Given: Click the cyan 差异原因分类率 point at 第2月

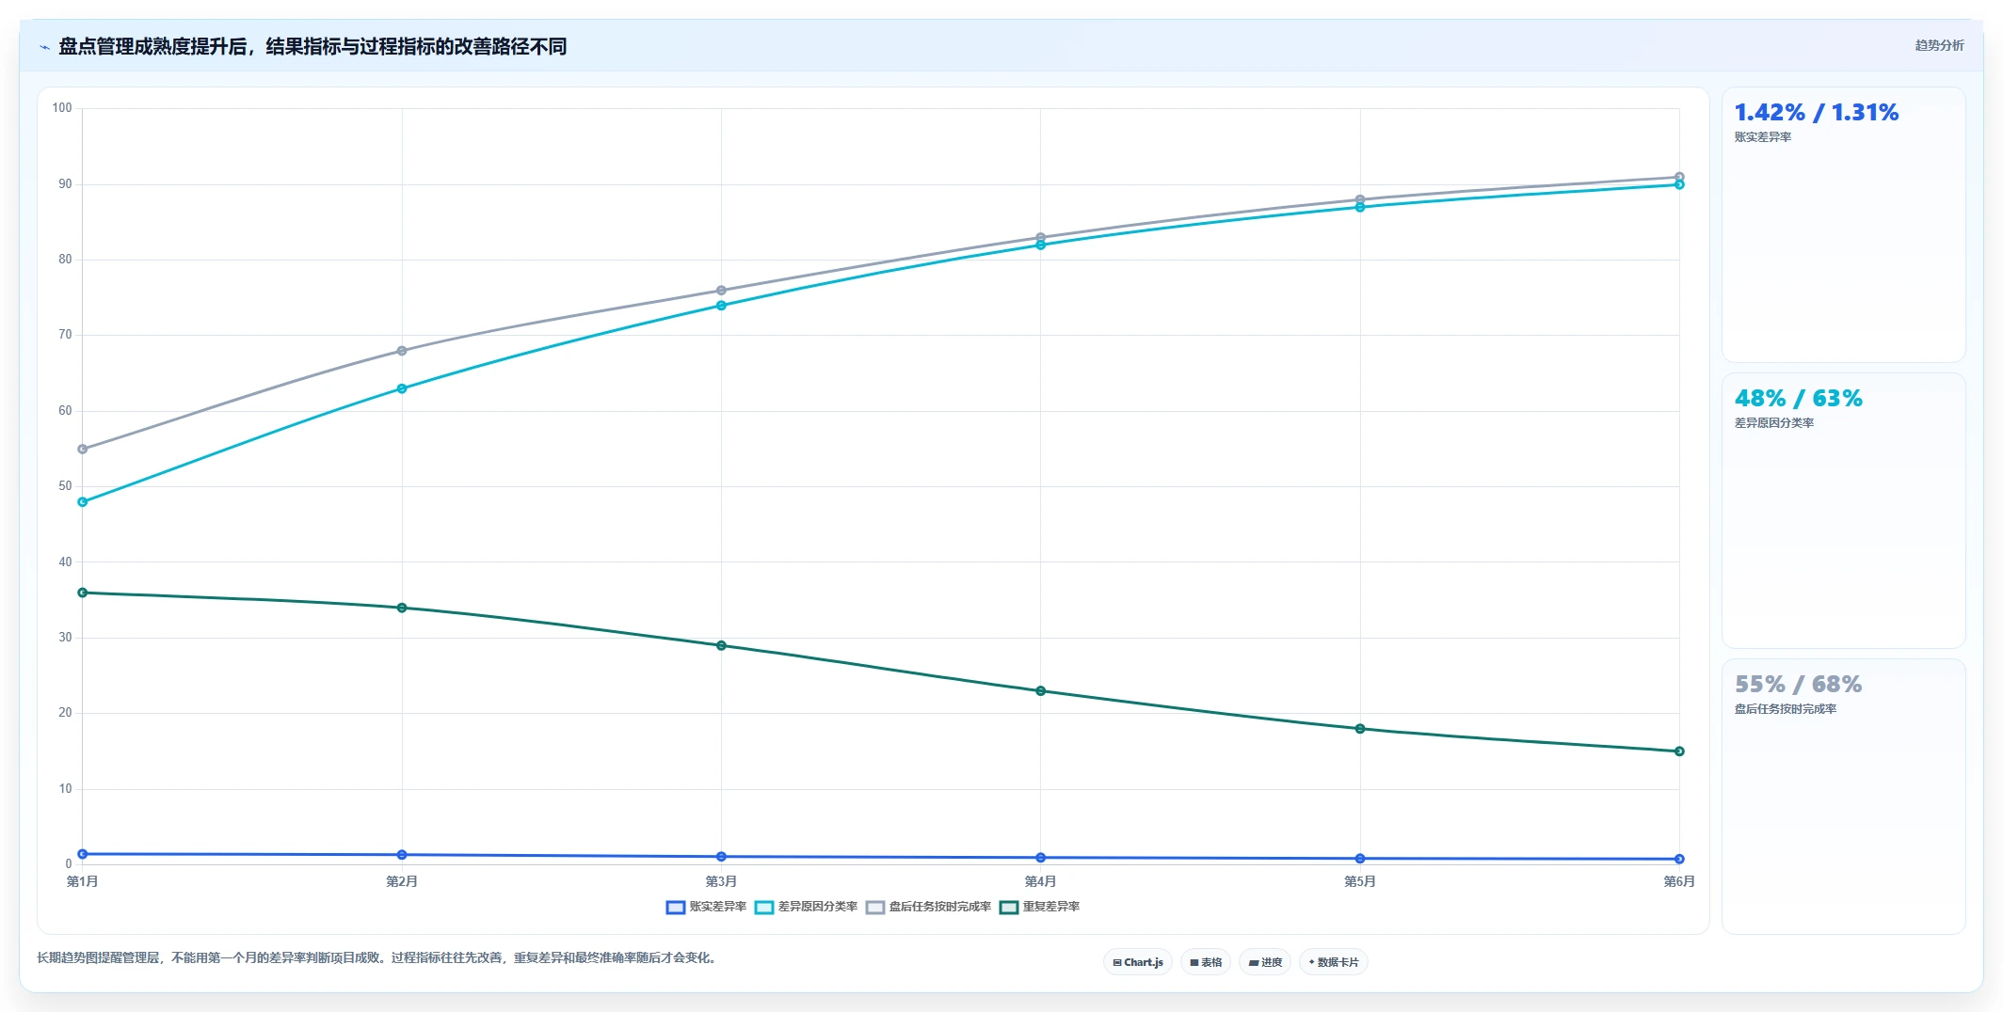Looking at the screenshot, I should click(x=402, y=388).
